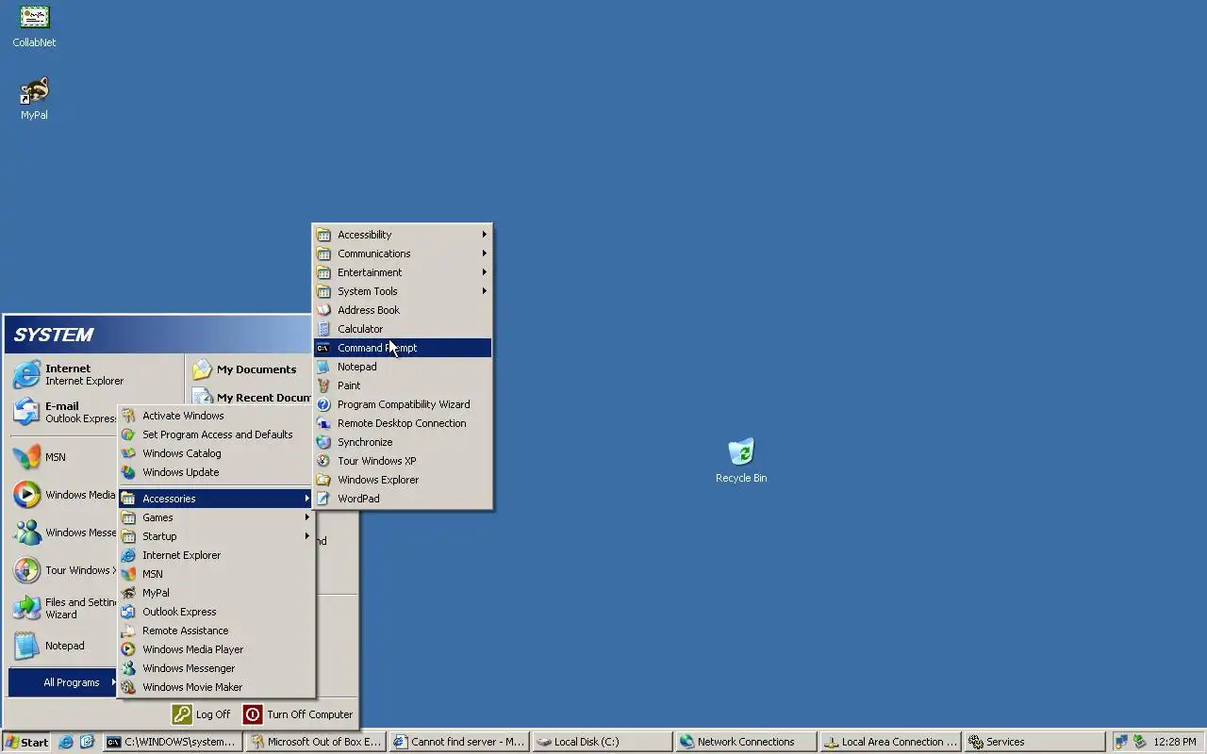Click the Windows Media Player icon in All Programs
This screenshot has height=754, width=1207.
[128, 649]
